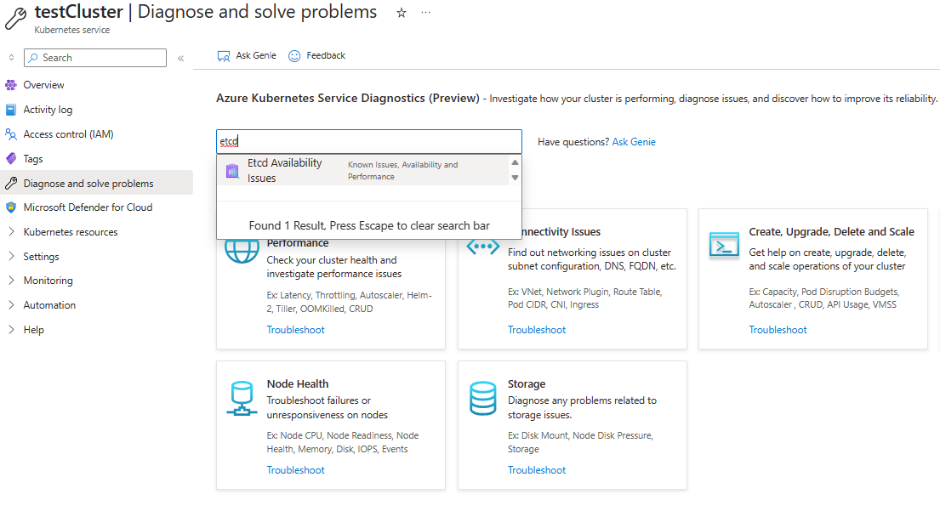Click the purple Tags icon
Screen dimensions: 940x528
coord(11,159)
